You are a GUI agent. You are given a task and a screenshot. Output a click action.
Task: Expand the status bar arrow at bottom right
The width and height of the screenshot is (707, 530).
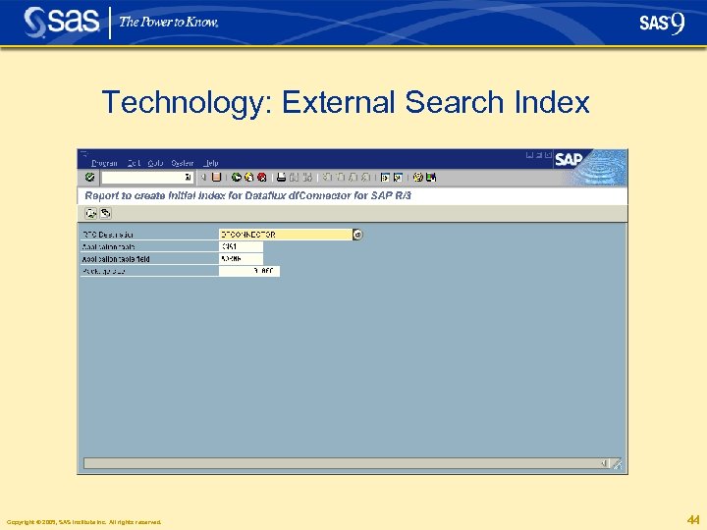tap(604, 463)
